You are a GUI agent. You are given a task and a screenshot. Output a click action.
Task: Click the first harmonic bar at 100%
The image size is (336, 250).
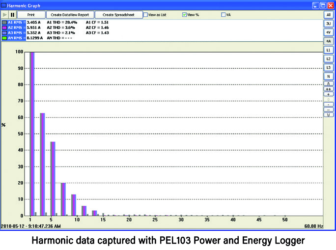pos(32,134)
